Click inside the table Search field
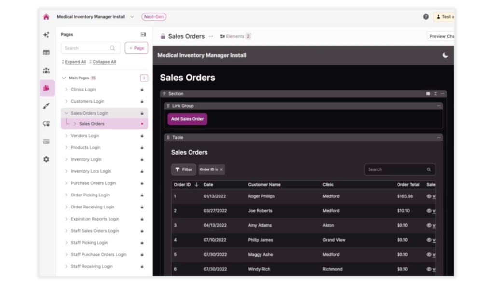Image resolution: width=494 pixels, height=286 pixels. pos(399,169)
